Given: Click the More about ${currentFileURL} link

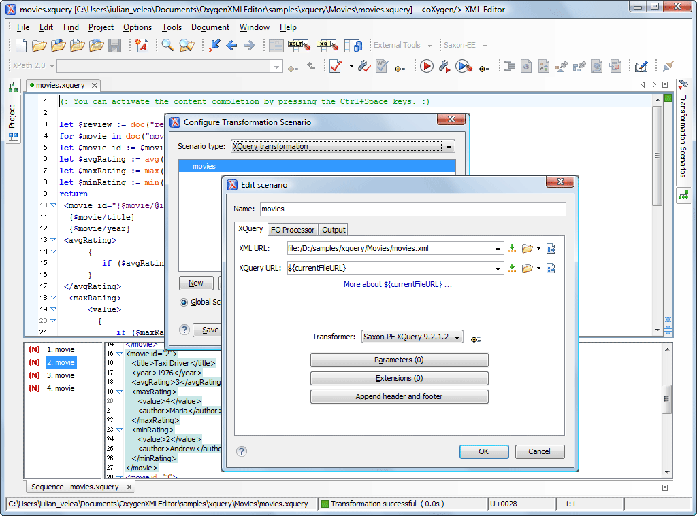Looking at the screenshot, I should tap(398, 284).
